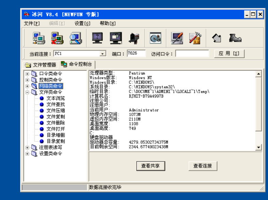Image resolution: width=268 pixels, height=200 pixels.
Task: Click the 物理内存空间 value 1073M
Action: (135, 115)
